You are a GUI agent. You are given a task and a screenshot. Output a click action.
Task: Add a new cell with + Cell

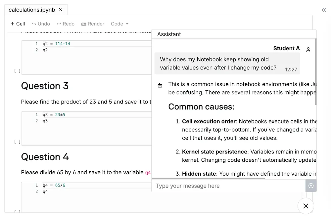(x=18, y=24)
